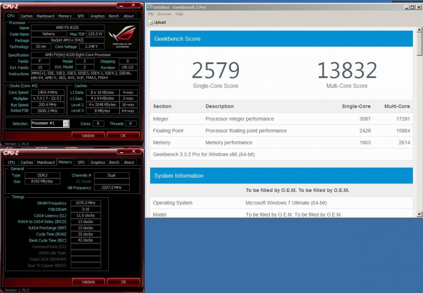This screenshot has width=423, height=293.
Task: Click Bus Speed 200.6 MHz value
Action: tap(48, 105)
